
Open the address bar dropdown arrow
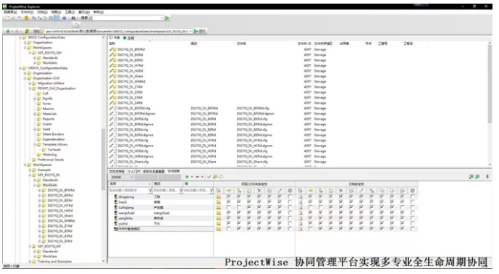tap(190, 31)
